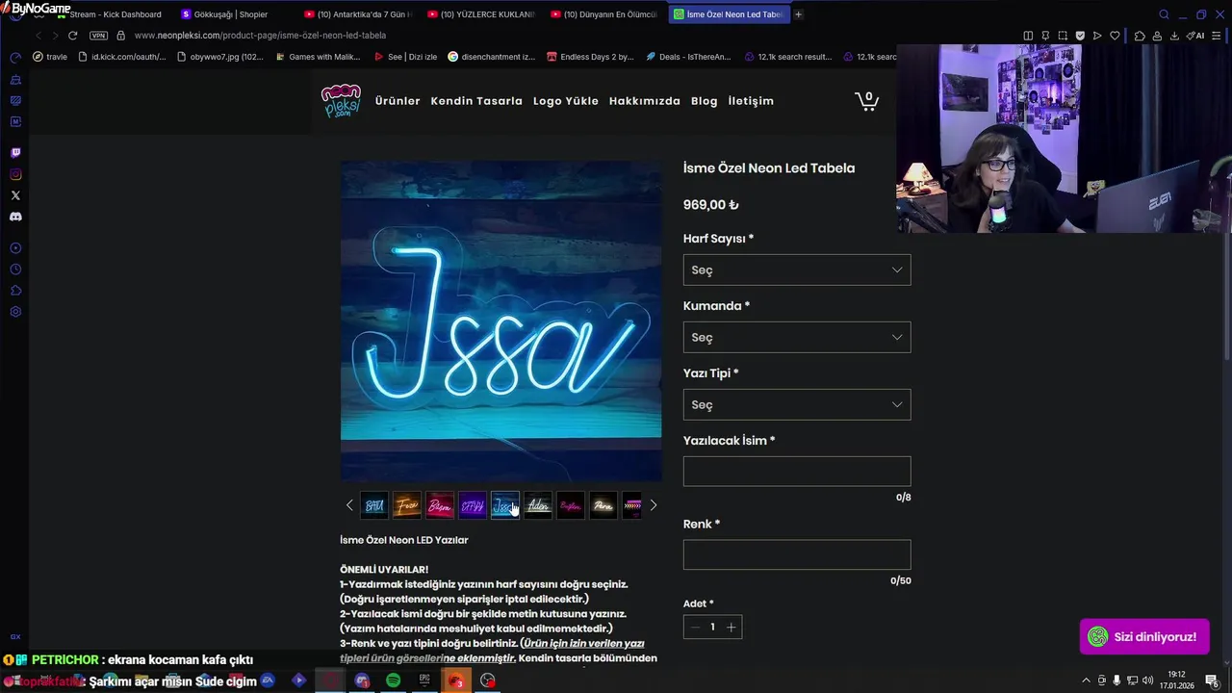This screenshot has height=693, width=1232.
Task: Open the 'See | Dizi izle' bookmark
Action: [405, 57]
